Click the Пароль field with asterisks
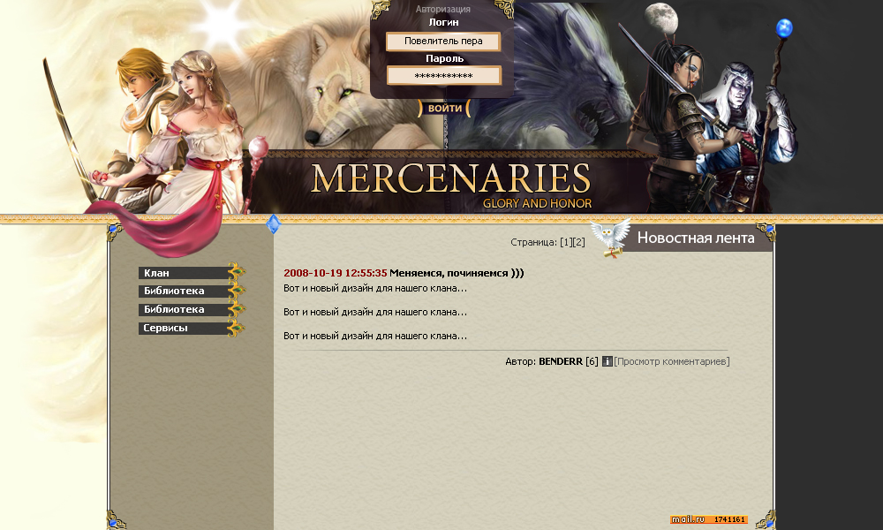The height and width of the screenshot is (530, 883). point(444,75)
